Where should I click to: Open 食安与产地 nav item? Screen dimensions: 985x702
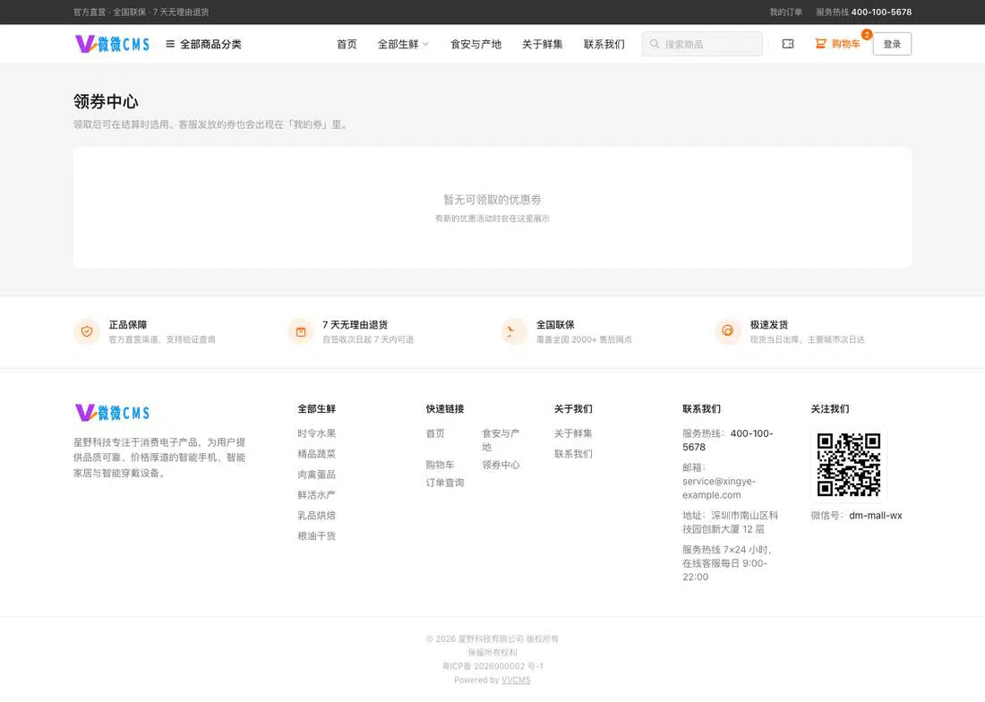(475, 44)
